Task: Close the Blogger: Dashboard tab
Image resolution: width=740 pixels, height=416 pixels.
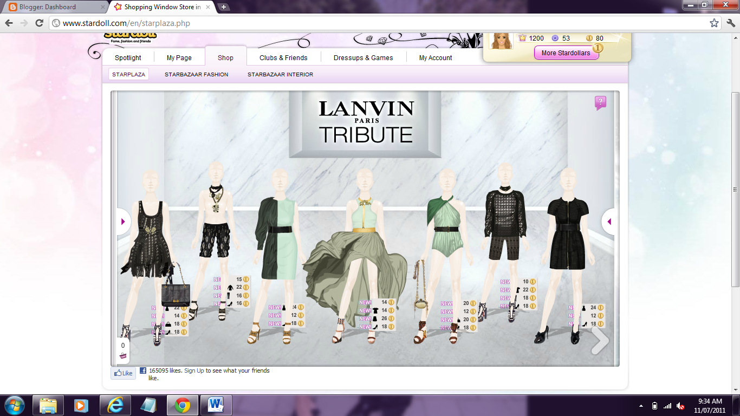Action: (103, 7)
